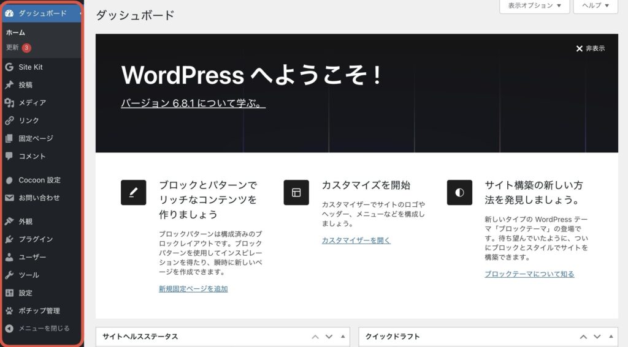
Task: Move サイトヘルスステータス widget down
Action: coord(329,337)
